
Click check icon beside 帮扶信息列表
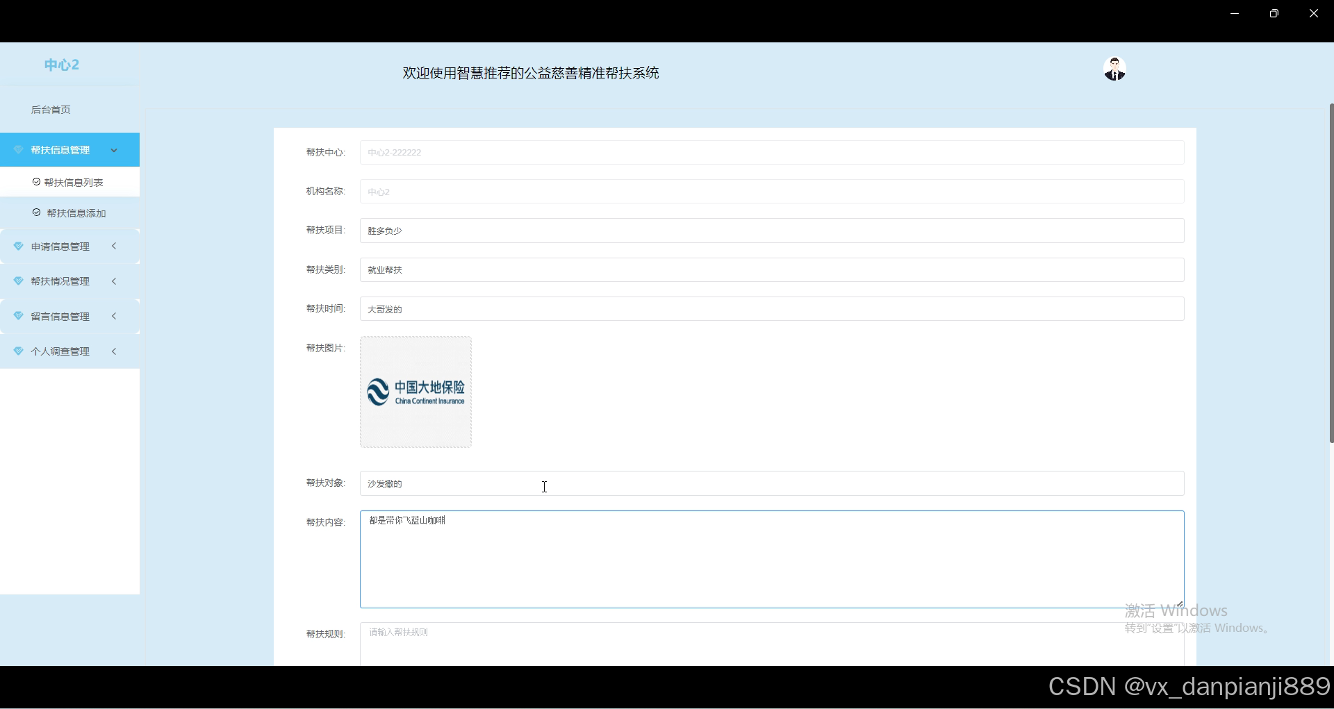36,182
